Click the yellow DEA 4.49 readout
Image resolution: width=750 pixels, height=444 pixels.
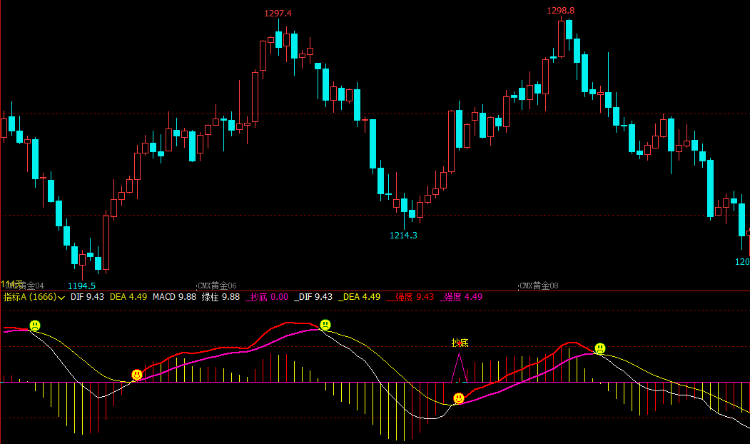coord(128,297)
